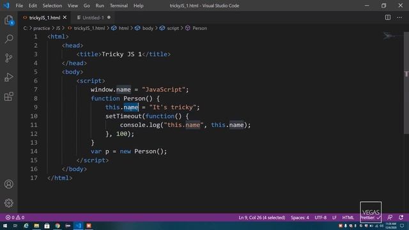Open the orange app icon on taskbar
Screen dimensions: 409x230
coord(89,226)
